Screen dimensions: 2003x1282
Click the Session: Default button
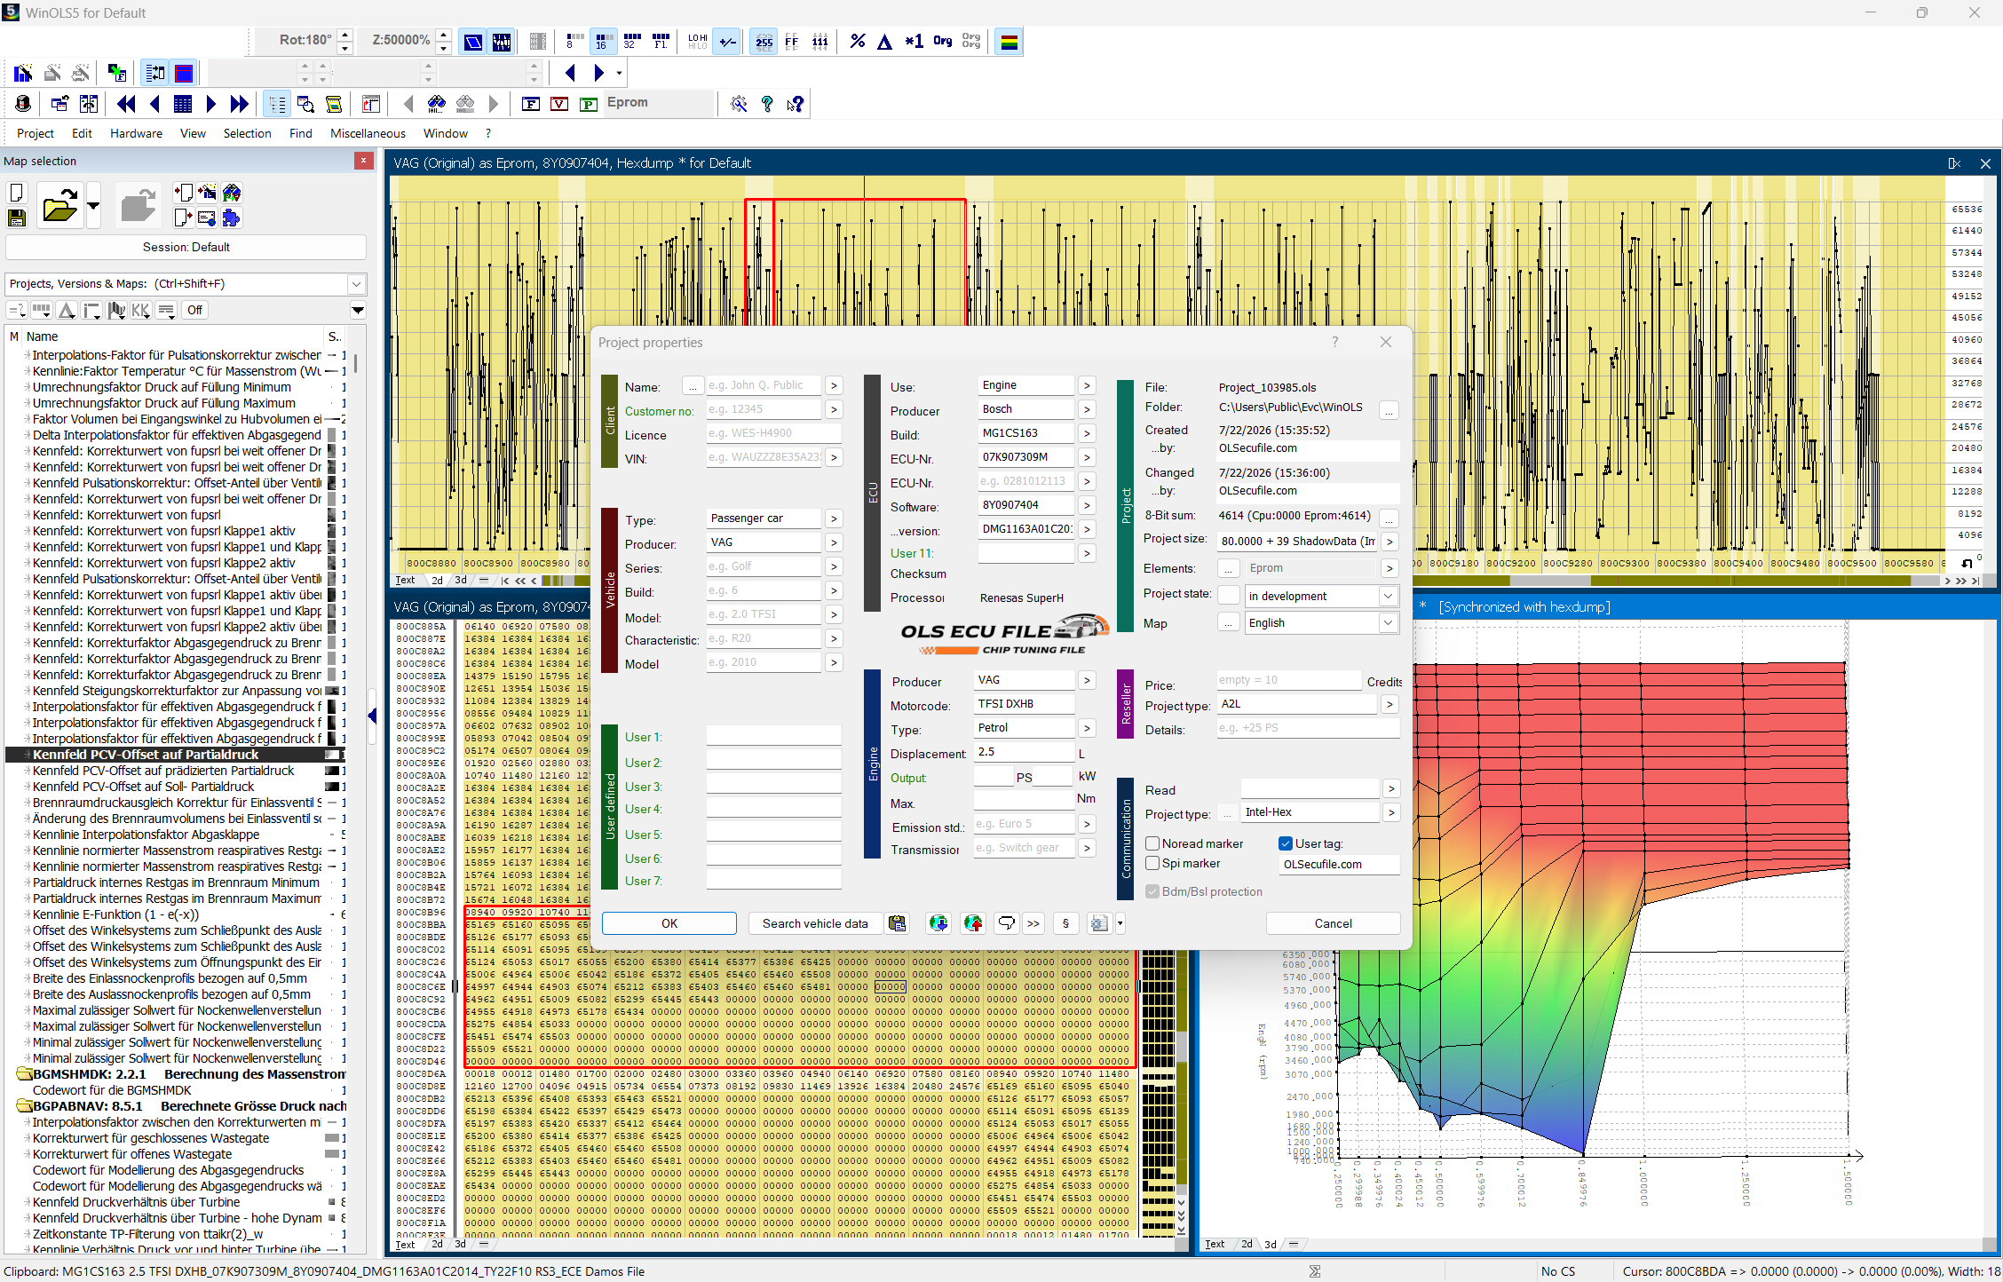pyautogui.click(x=186, y=247)
